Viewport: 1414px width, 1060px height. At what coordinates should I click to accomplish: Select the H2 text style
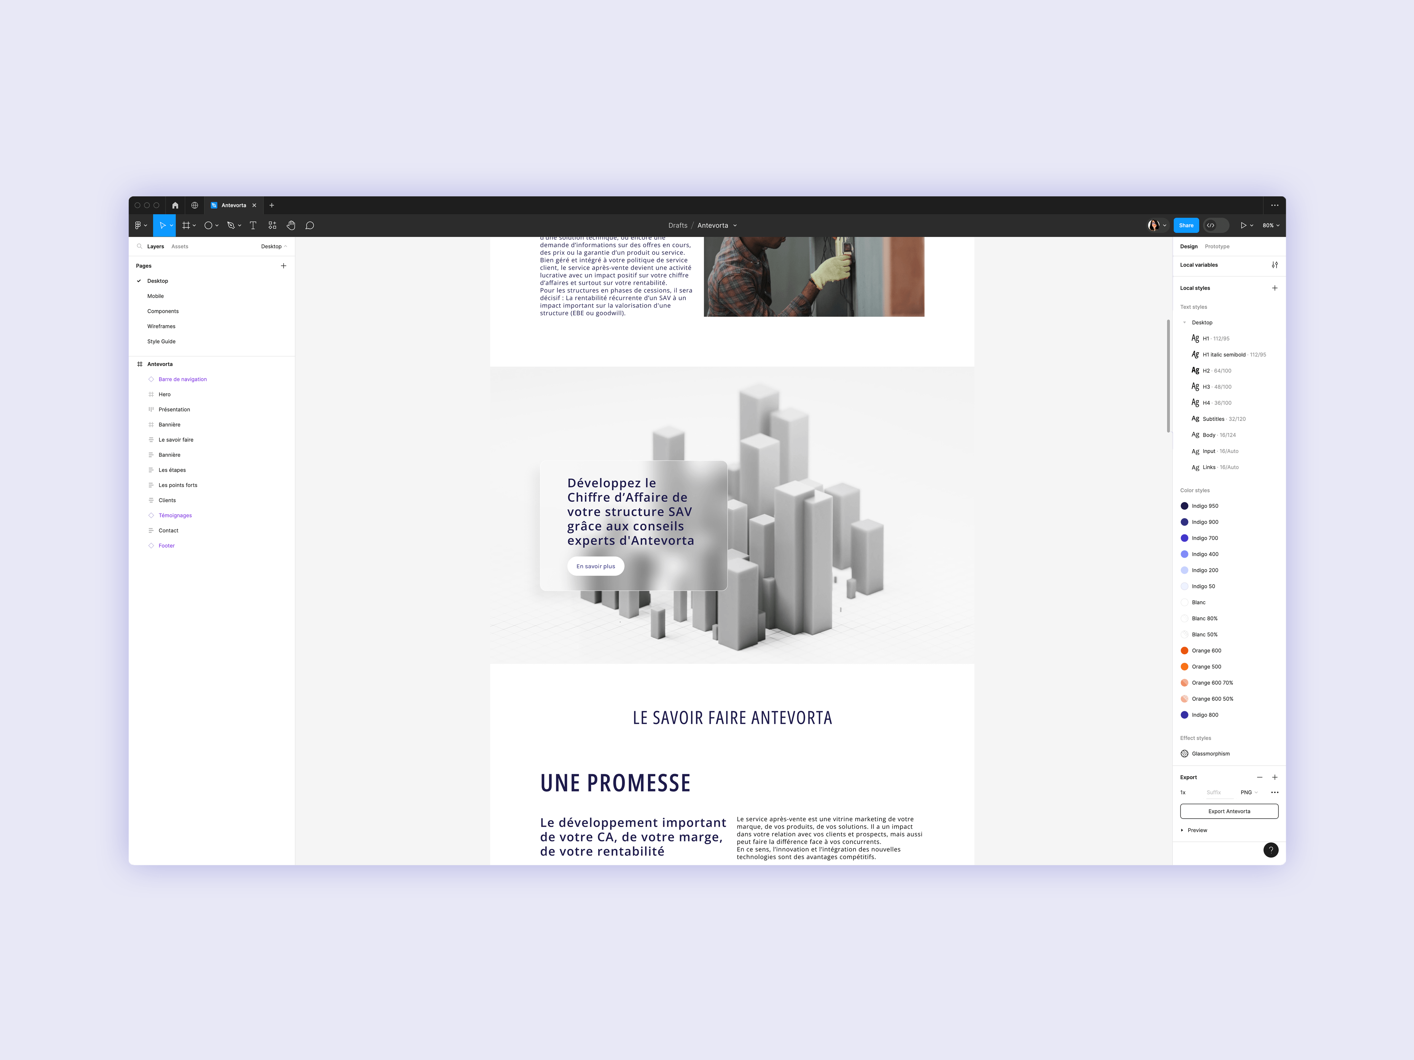point(1211,371)
